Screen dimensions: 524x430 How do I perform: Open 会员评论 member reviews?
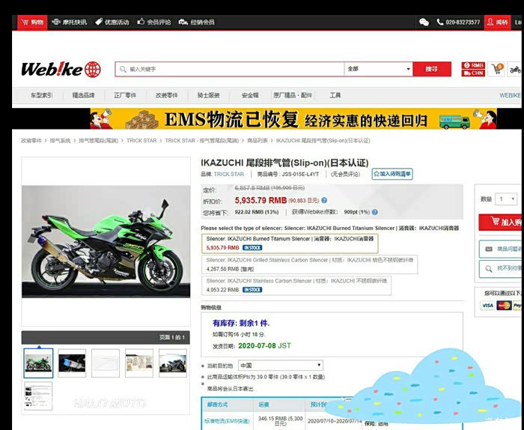tap(154, 22)
